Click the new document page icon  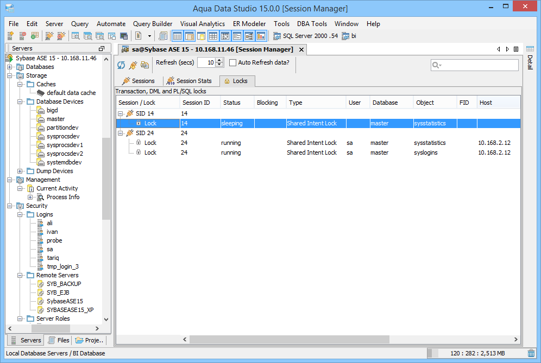[x=139, y=35]
